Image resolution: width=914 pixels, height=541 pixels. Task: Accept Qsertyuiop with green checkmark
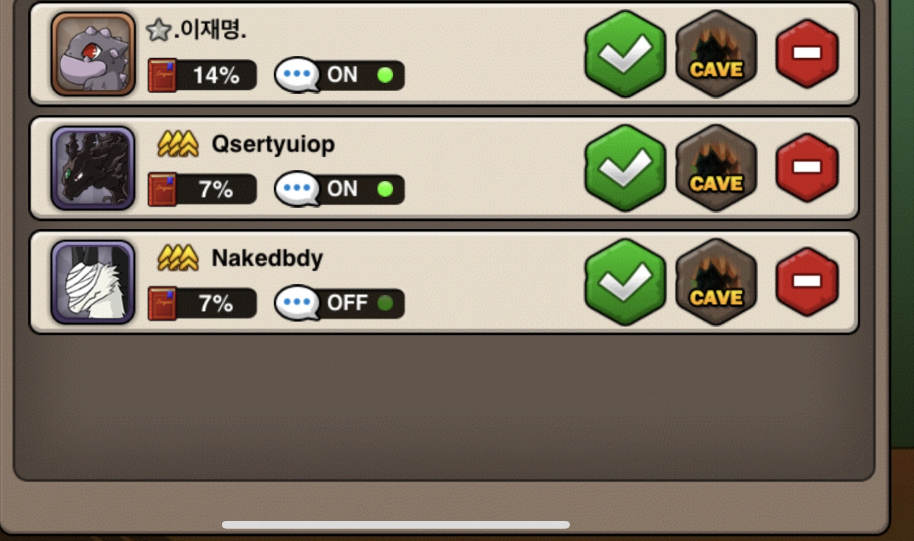(x=625, y=168)
